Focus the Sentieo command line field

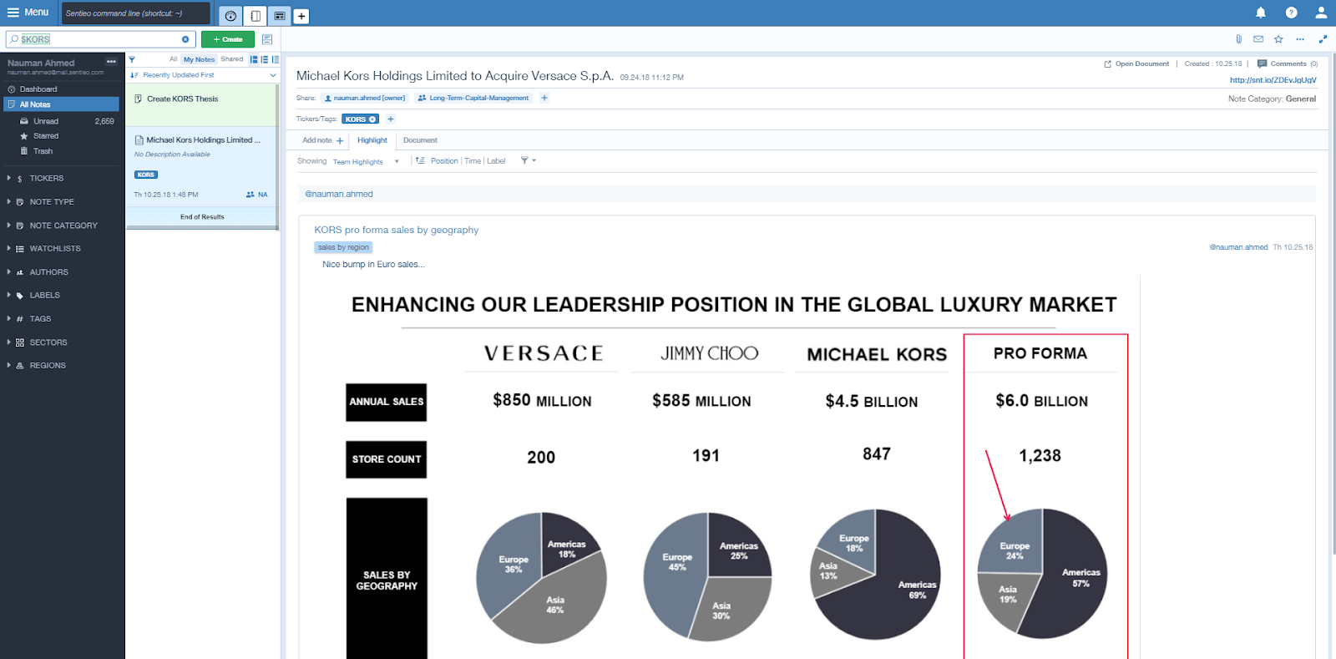(x=135, y=13)
